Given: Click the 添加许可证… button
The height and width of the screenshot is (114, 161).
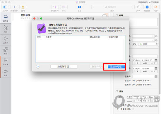Looking at the screenshot, I should (117, 67).
